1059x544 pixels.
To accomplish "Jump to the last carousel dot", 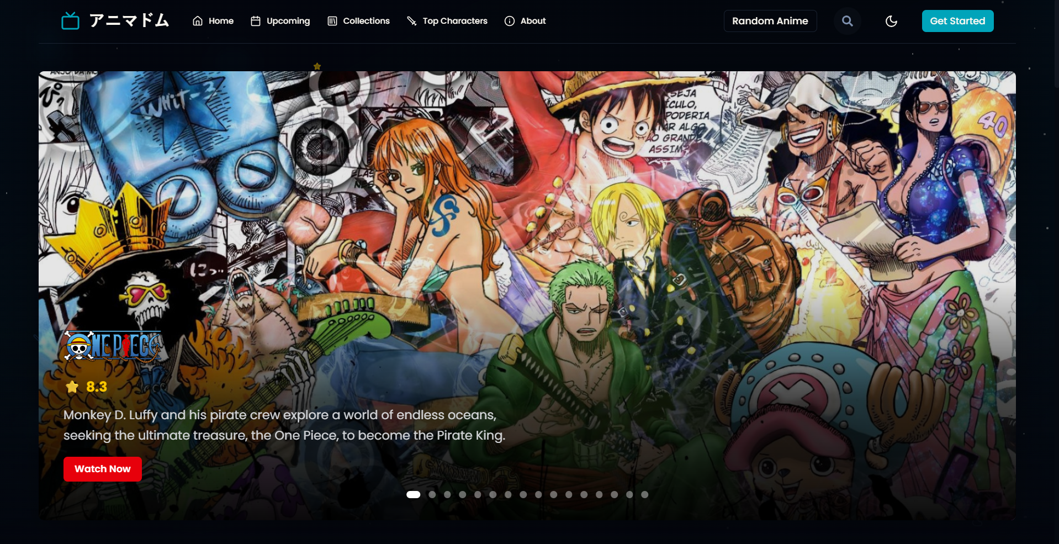I will [x=644, y=495].
